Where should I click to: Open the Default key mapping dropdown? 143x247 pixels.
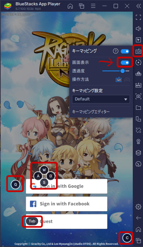click(x=101, y=99)
